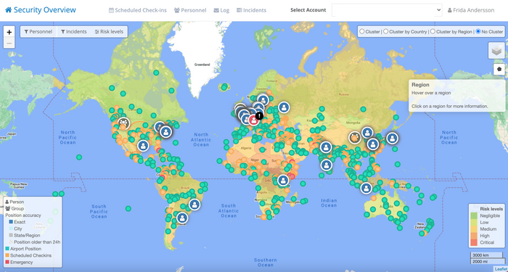Click the black exclamation incident marker
The image size is (508, 272).
(x=259, y=115)
